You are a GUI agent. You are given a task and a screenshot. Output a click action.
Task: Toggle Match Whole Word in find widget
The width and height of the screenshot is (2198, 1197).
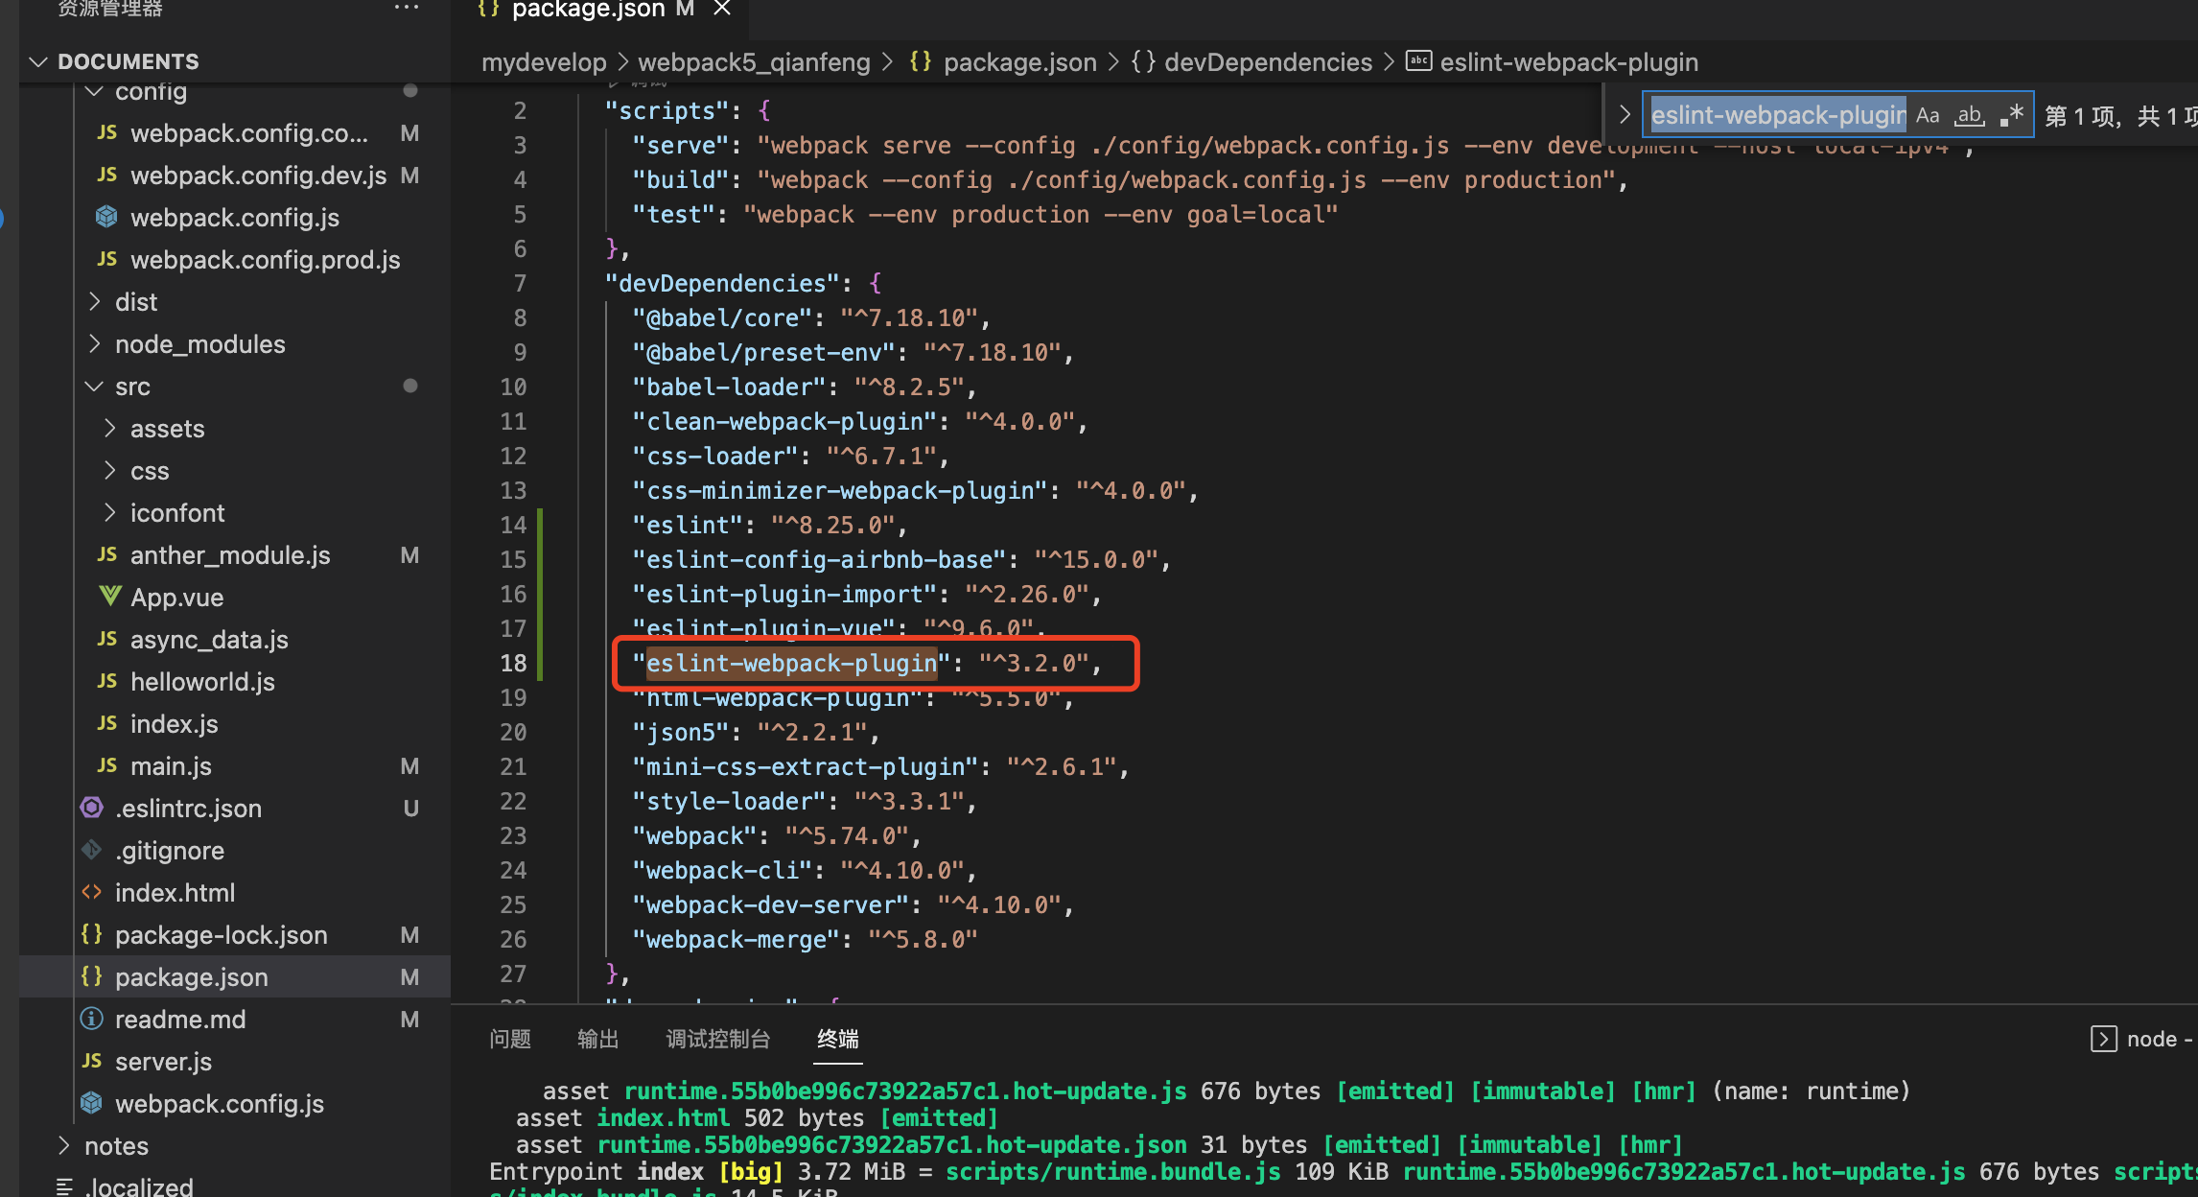pos(1970,116)
